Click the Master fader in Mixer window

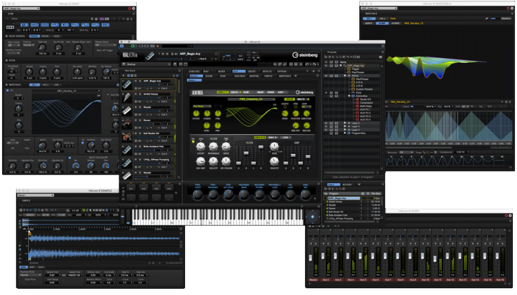(310, 258)
